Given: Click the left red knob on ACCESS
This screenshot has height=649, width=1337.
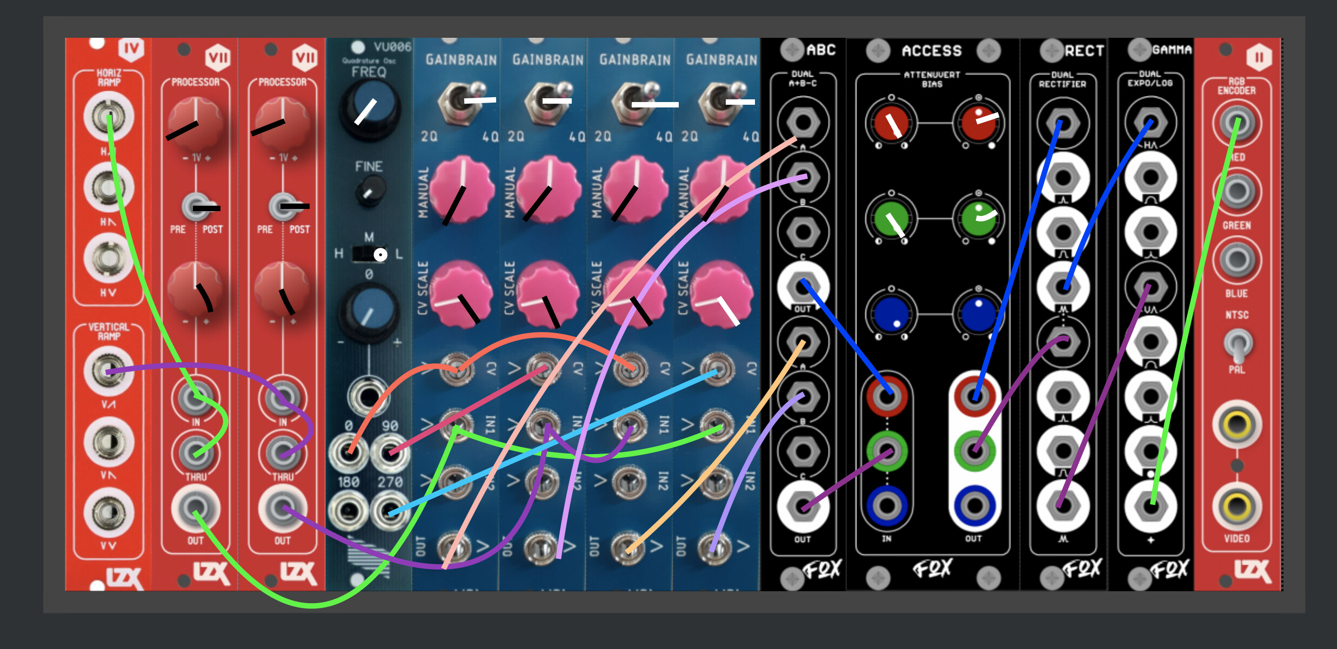Looking at the screenshot, I should pyautogui.click(x=891, y=123).
